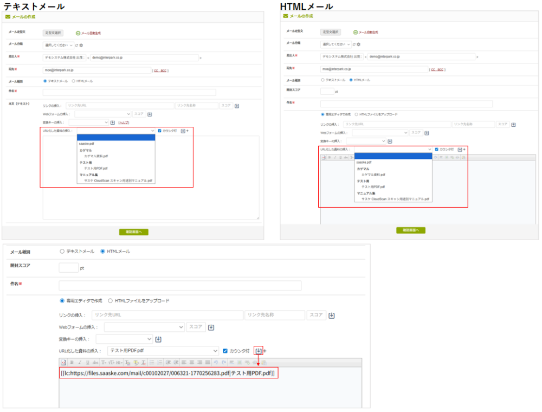Click the plus icon next to テスト用PDF.pdf insert button

265,351
